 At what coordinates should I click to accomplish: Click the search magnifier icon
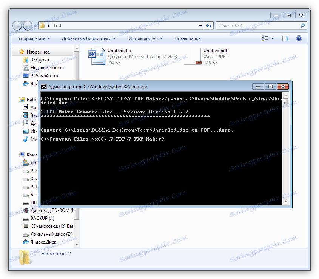click(x=302, y=26)
